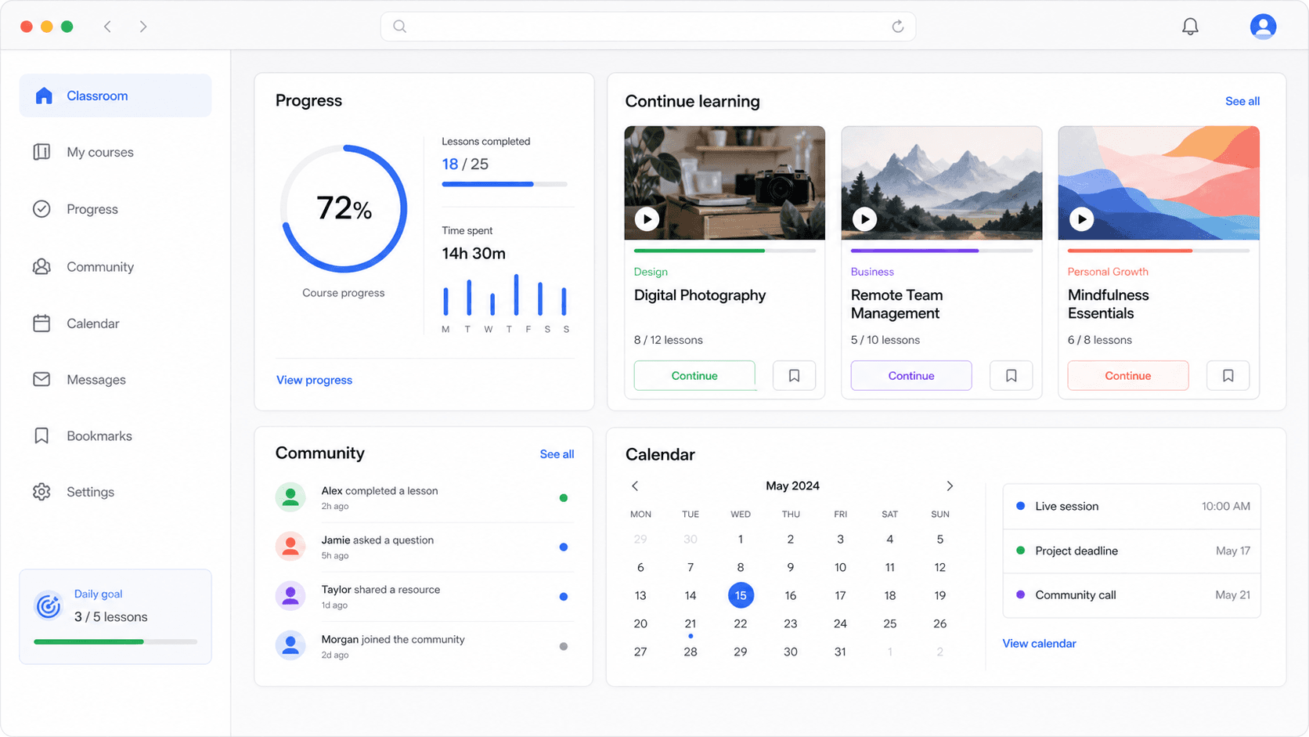Open Community in sidebar
The height and width of the screenshot is (737, 1309).
(115, 267)
